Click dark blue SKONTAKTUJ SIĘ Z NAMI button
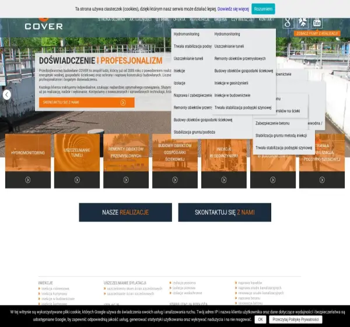The height and width of the screenshot is (327, 350). [225, 213]
